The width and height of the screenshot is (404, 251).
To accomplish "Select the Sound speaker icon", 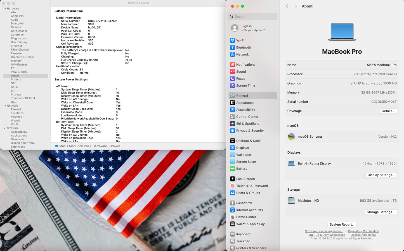I will (x=232, y=71).
